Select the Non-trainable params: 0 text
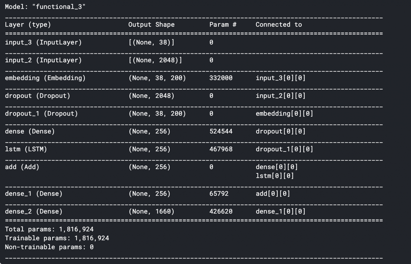The width and height of the screenshot is (411, 264). coord(49,247)
